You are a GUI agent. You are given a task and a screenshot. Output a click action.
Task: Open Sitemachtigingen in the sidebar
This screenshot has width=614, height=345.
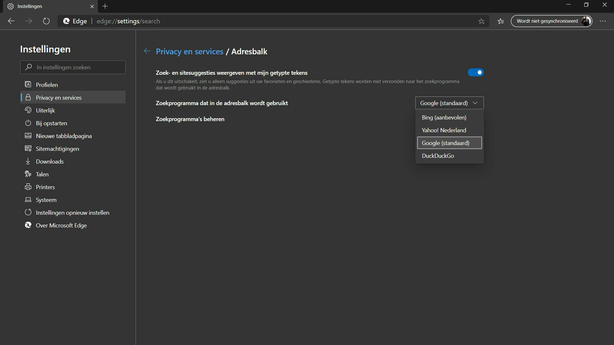pyautogui.click(x=57, y=149)
